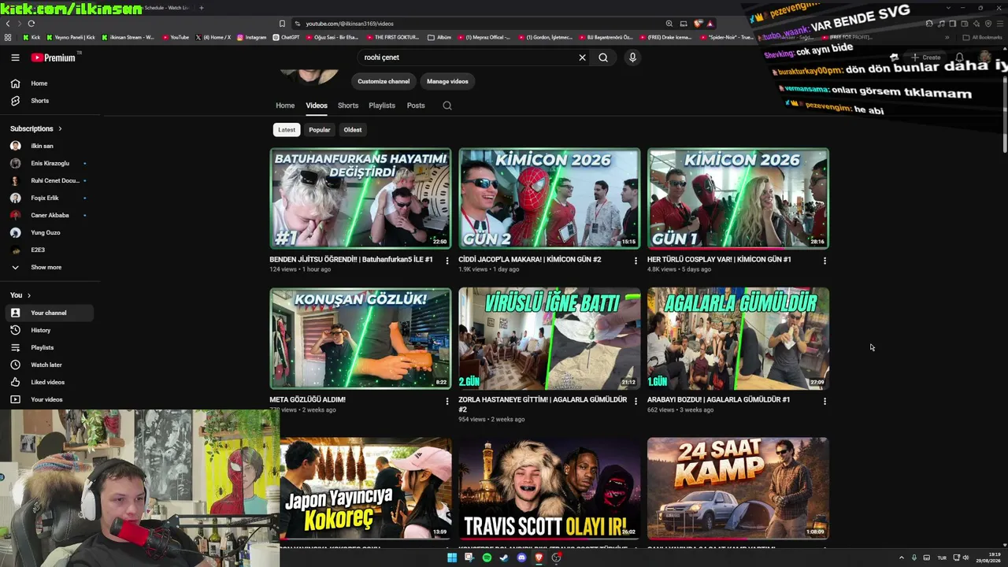
Task: Open Your videos in the sidebar
Action: pyautogui.click(x=49, y=399)
